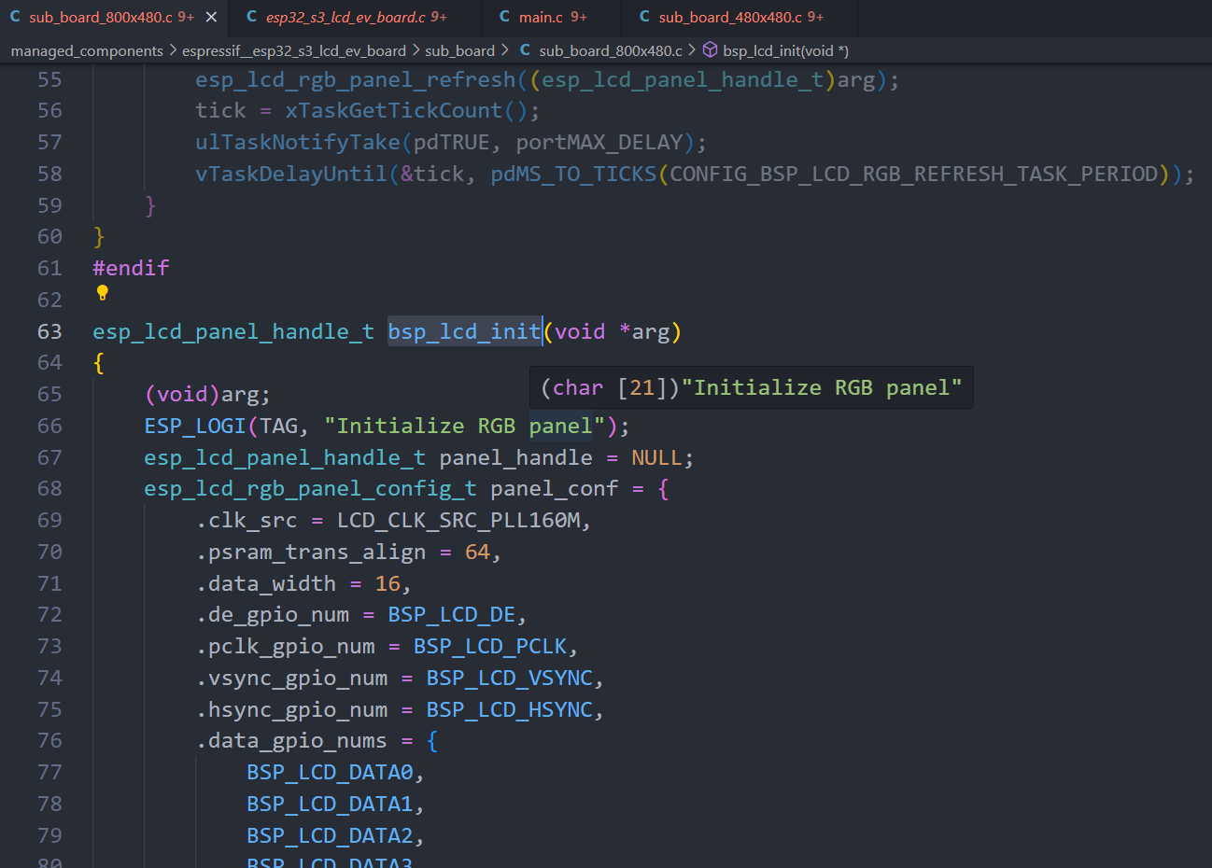Click the panel_handle variable on line 67
Image resolution: width=1212 pixels, height=868 pixels.
pos(515,457)
